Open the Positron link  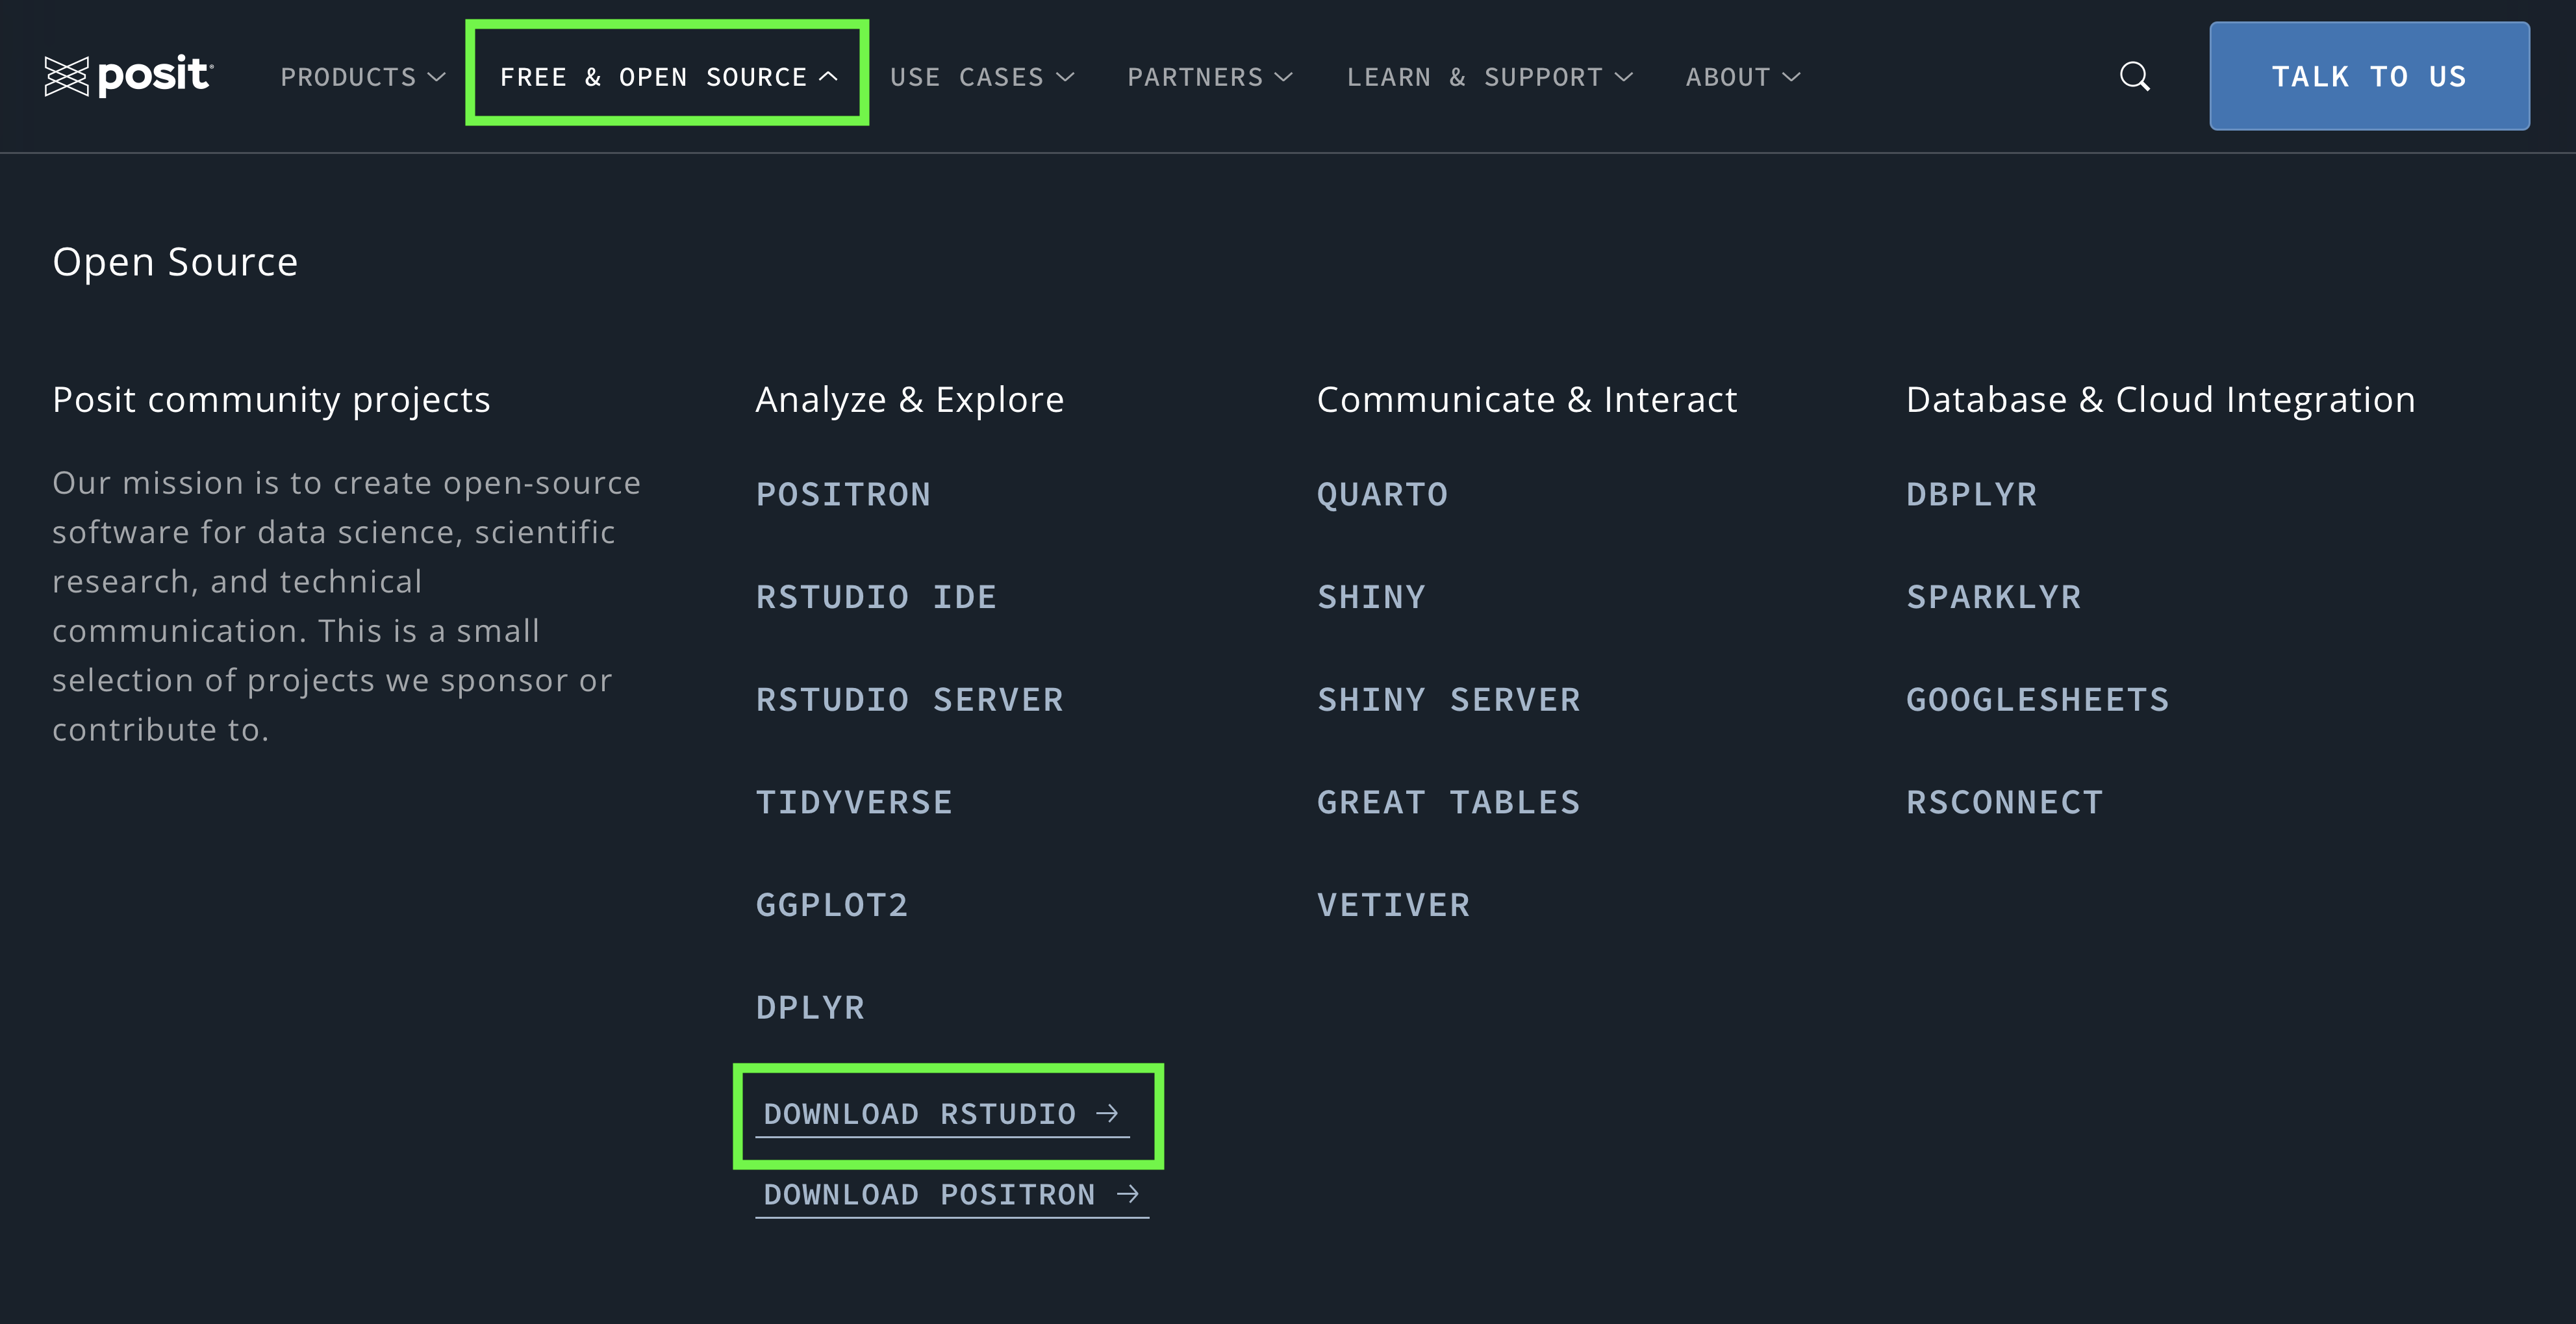(x=843, y=494)
